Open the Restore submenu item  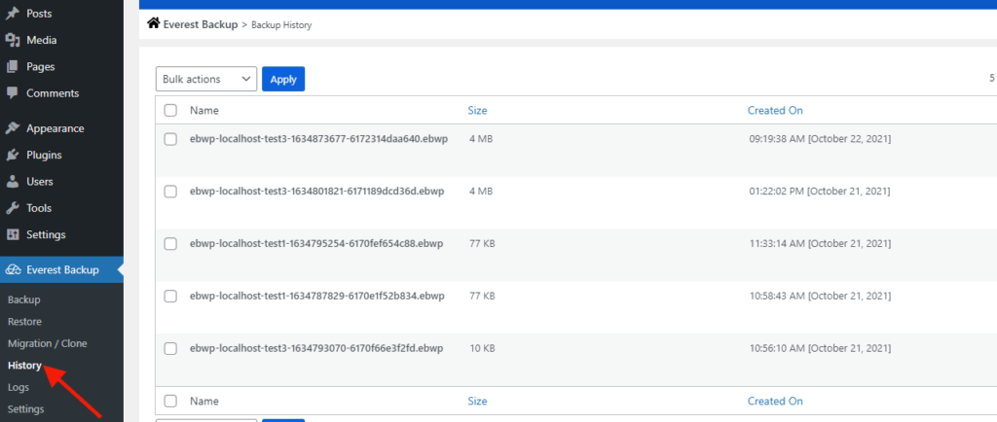point(24,322)
